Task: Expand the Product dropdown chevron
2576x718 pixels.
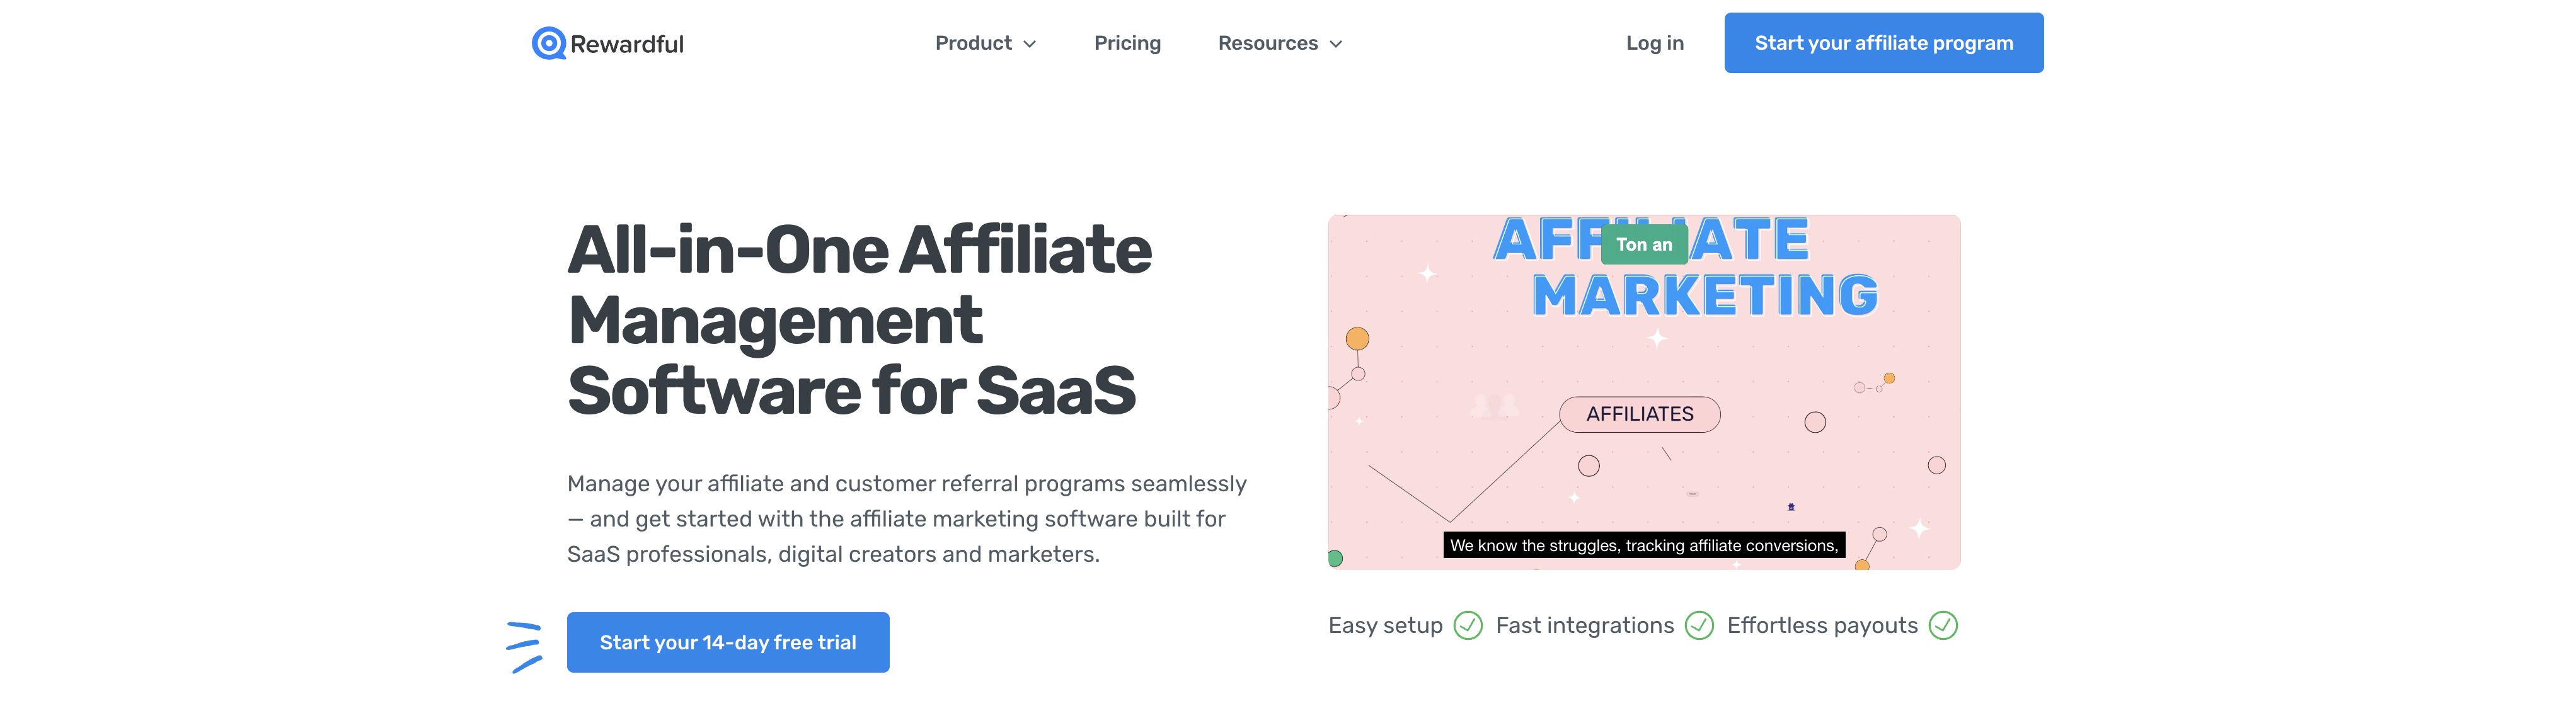Action: click(1030, 44)
